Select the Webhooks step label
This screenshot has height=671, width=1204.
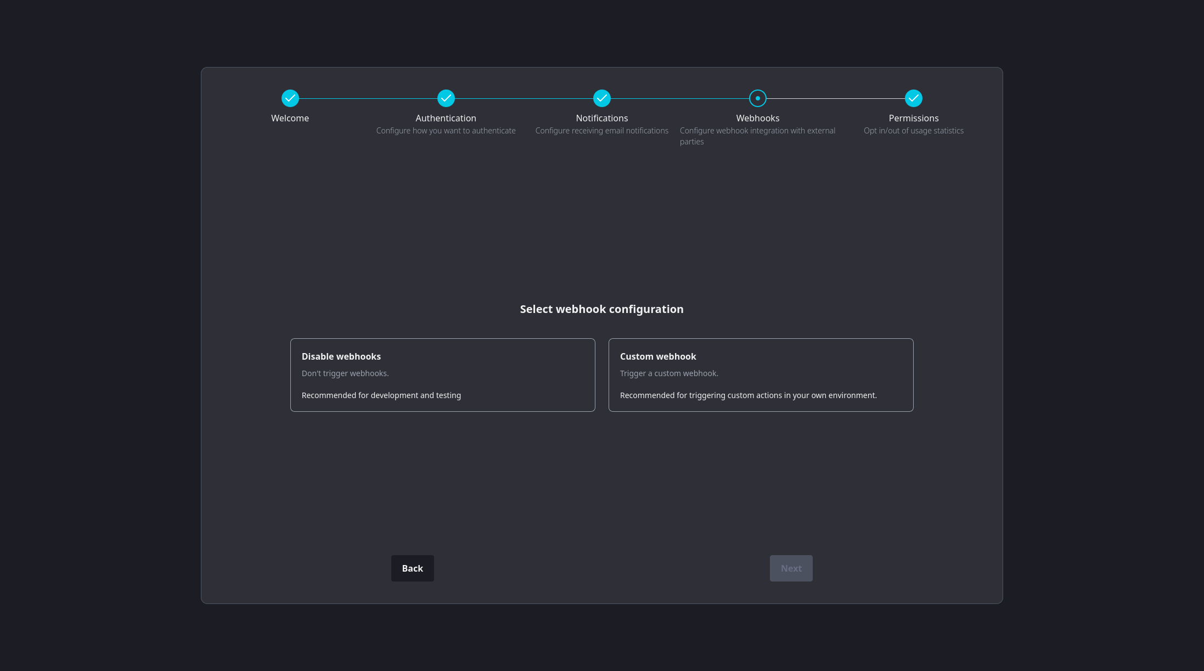(757, 118)
